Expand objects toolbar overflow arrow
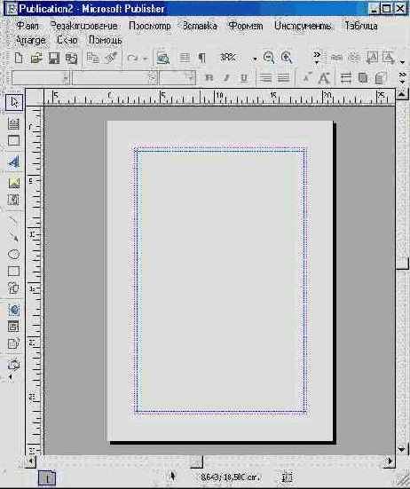The height and width of the screenshot is (489, 410). point(11,376)
